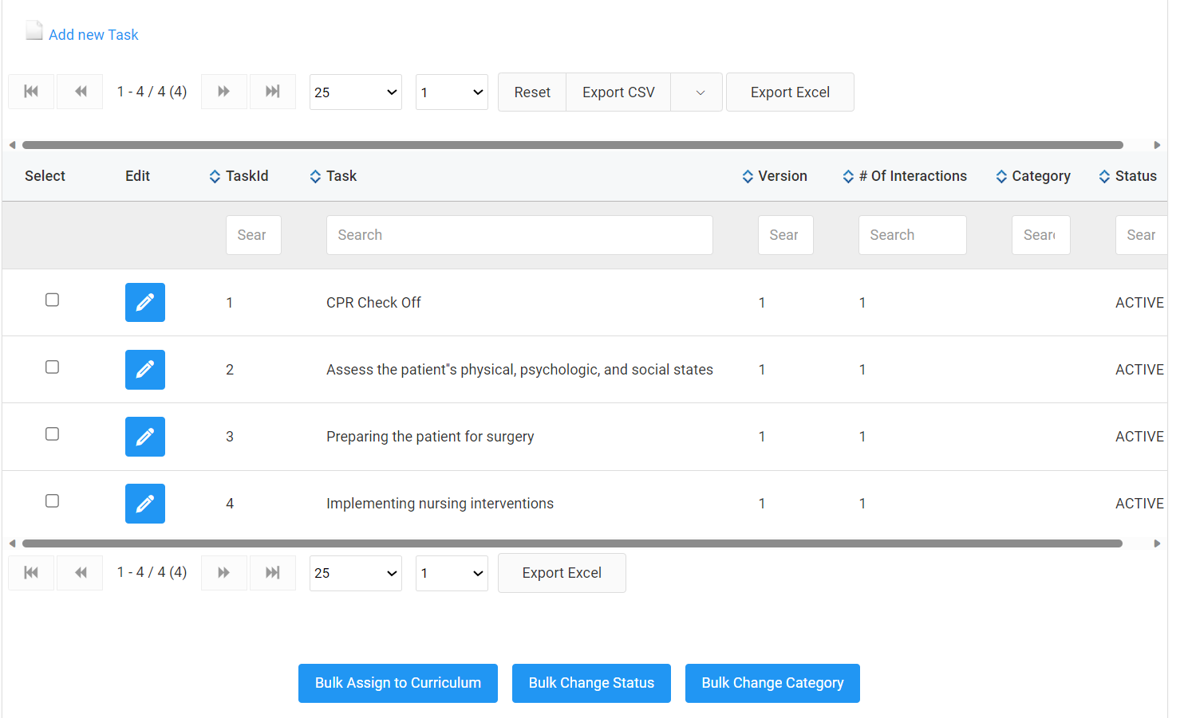The width and height of the screenshot is (1184, 718).
Task: Click the Add new Task document icon
Action: (x=34, y=31)
